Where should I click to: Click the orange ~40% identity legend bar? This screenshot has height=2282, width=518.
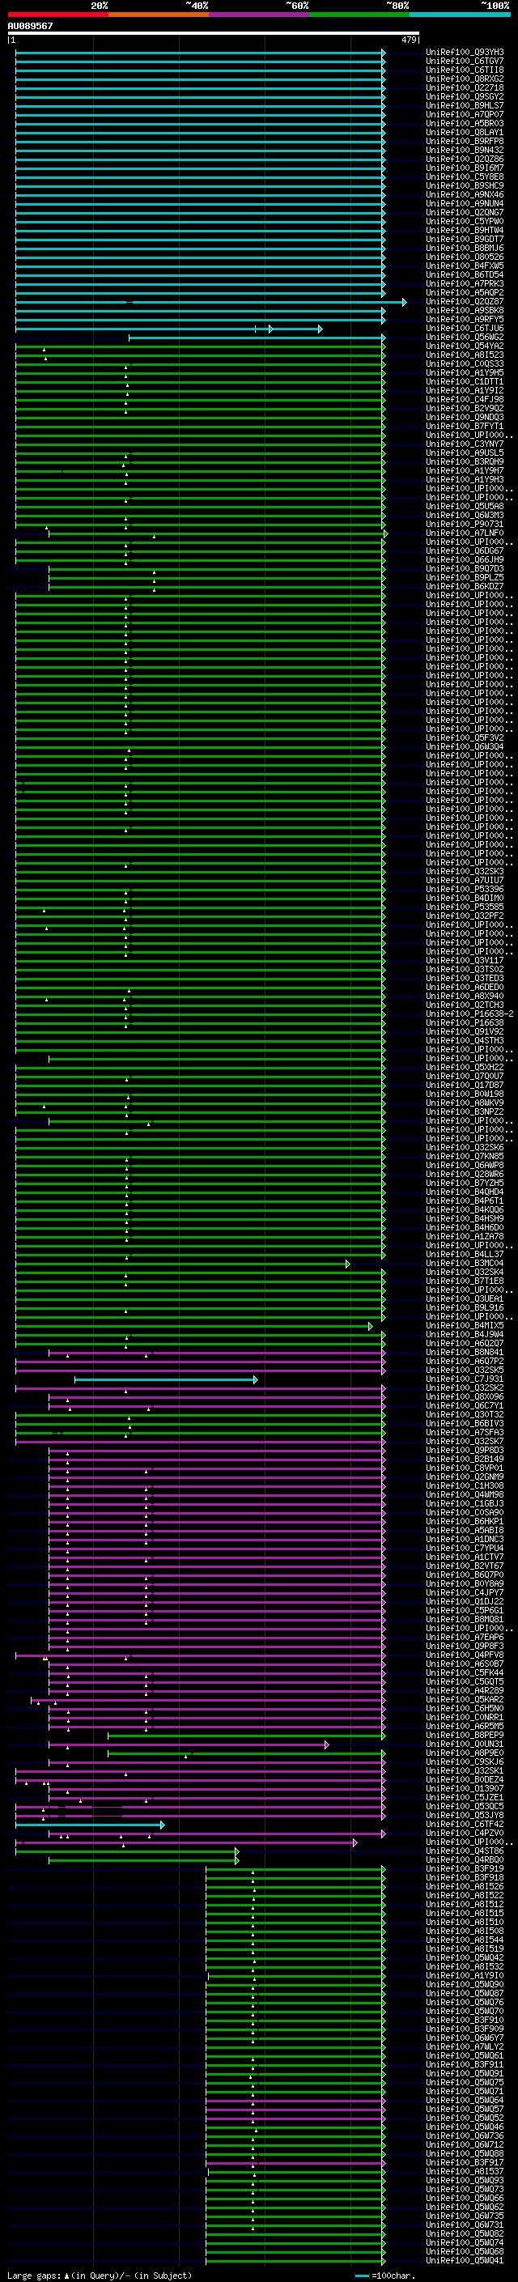(159, 15)
